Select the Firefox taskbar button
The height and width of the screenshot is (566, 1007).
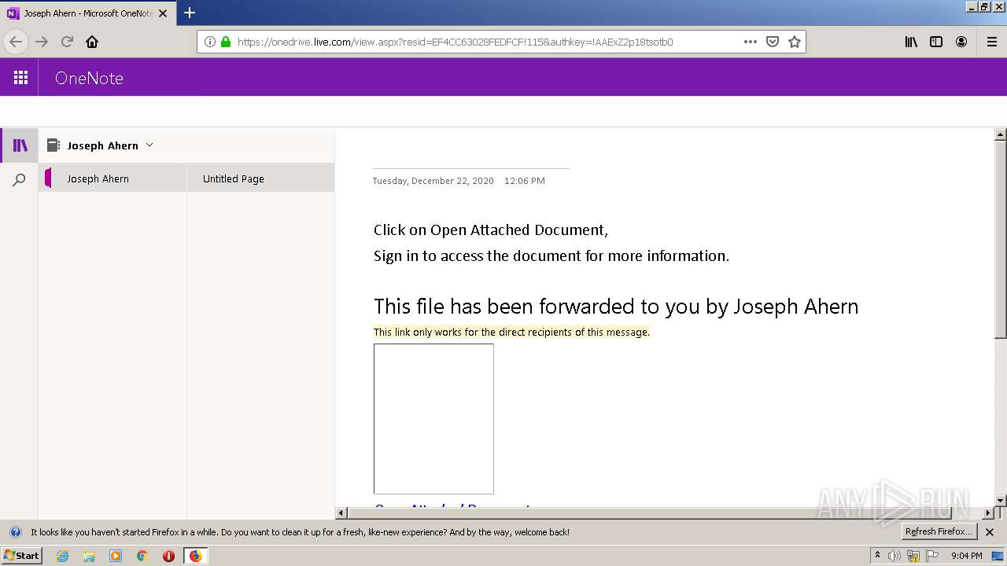(x=195, y=556)
